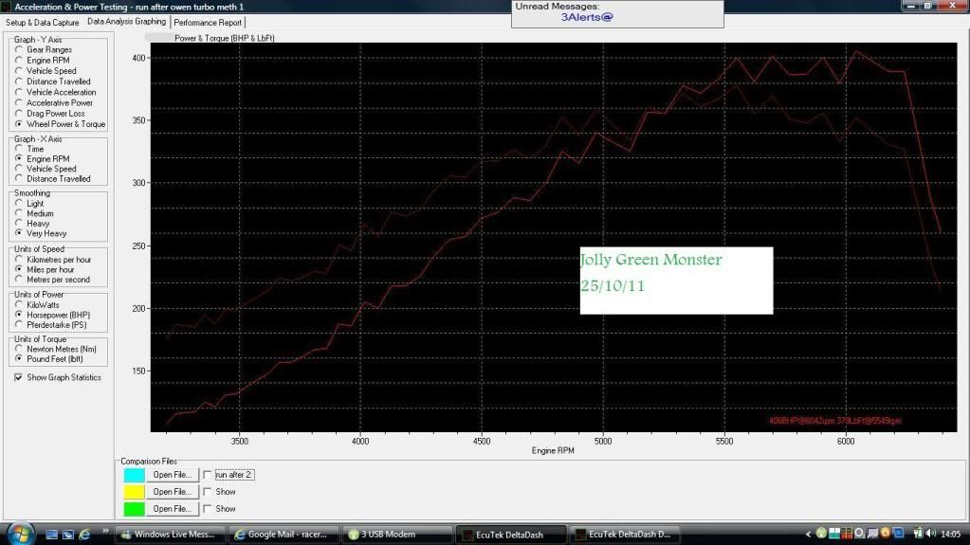Viewport: 970px width, 545px height.
Task: Enable the 'run after 2' comparison checkbox
Action: pyautogui.click(x=208, y=474)
